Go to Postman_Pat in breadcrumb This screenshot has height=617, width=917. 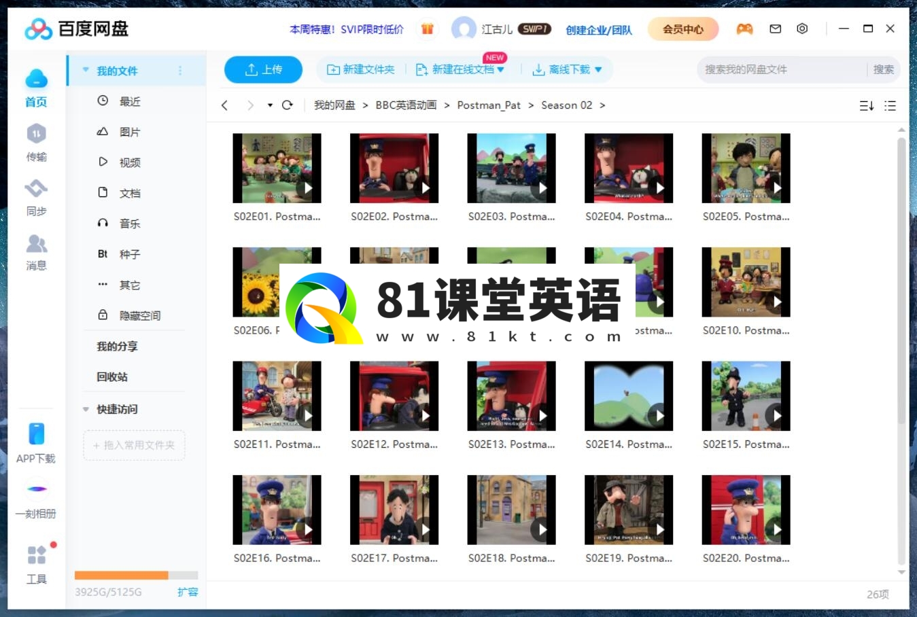(x=489, y=105)
